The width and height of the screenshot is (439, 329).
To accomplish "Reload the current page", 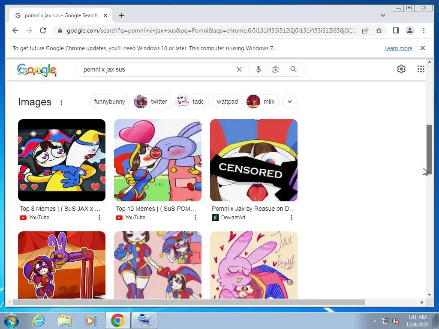I will coord(43,30).
